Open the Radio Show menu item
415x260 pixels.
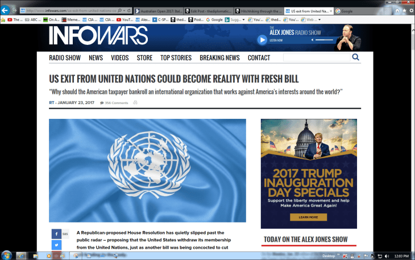[x=65, y=58]
